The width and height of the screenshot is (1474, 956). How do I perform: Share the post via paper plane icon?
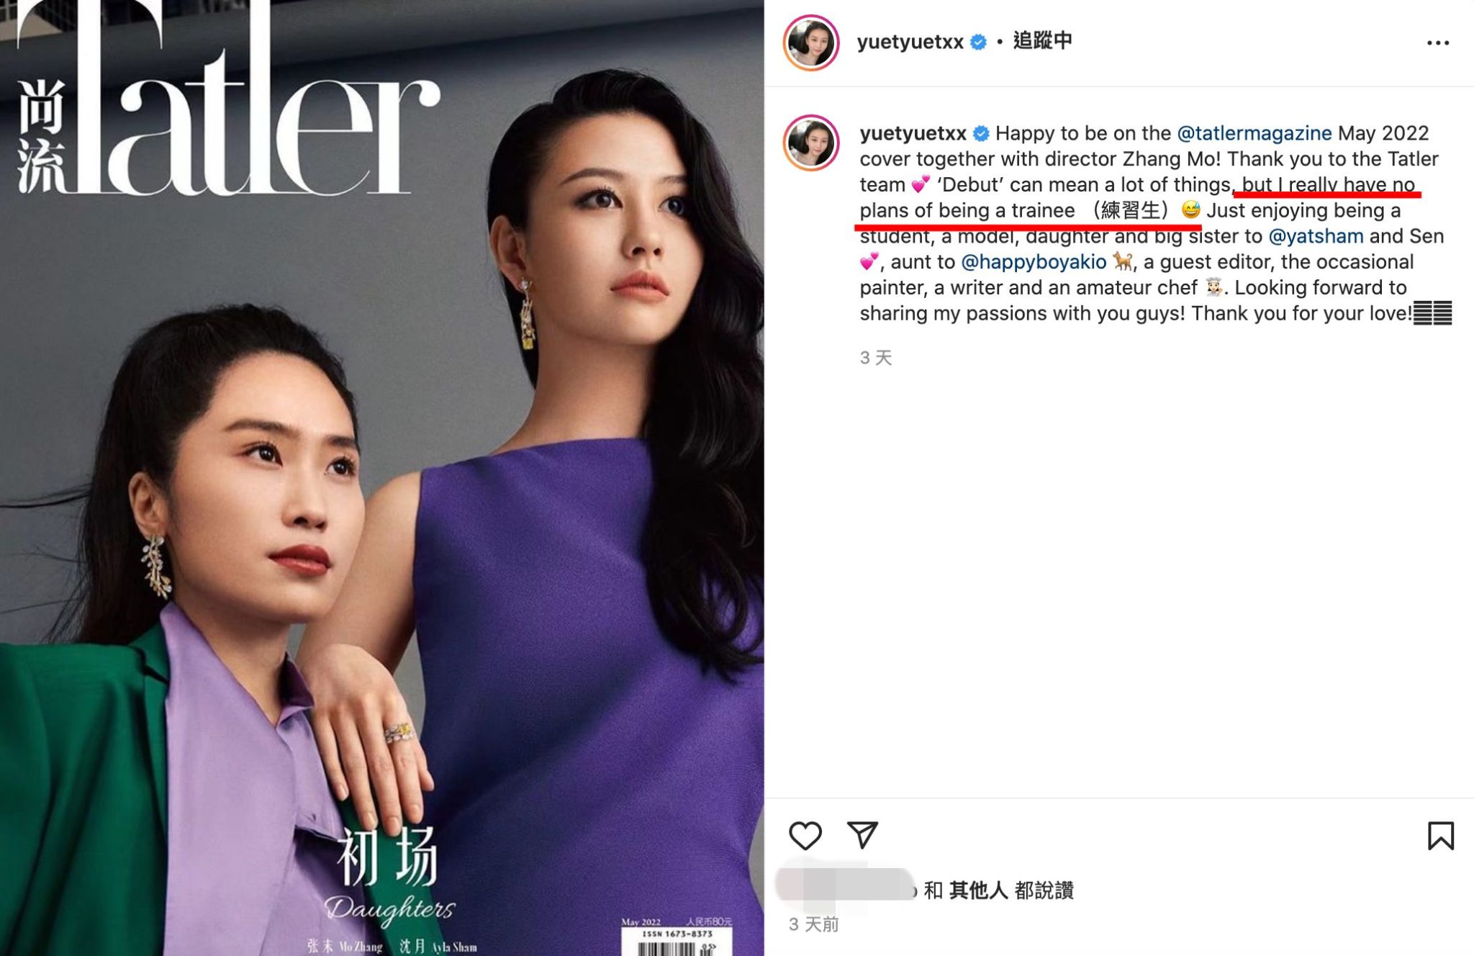coord(862,834)
